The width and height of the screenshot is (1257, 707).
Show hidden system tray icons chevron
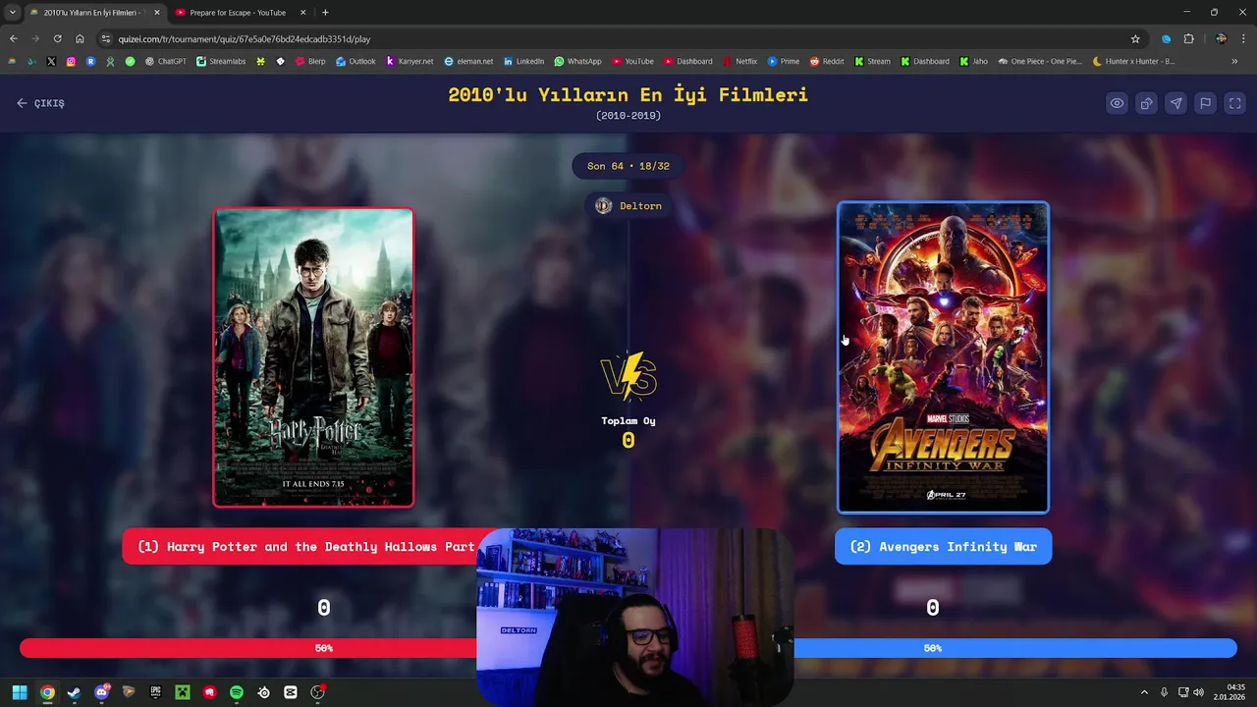(1144, 692)
